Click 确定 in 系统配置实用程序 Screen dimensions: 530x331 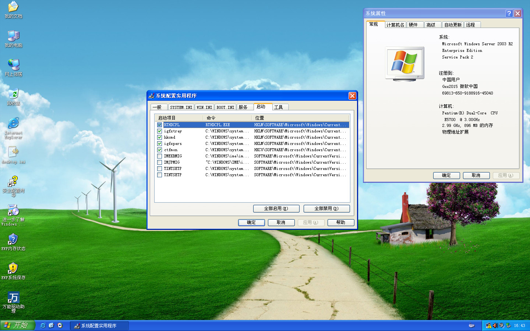(251, 223)
